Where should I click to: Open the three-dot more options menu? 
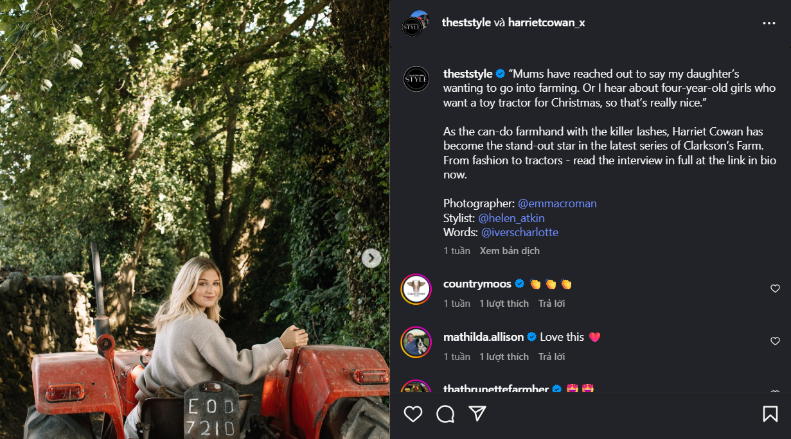coord(769,23)
